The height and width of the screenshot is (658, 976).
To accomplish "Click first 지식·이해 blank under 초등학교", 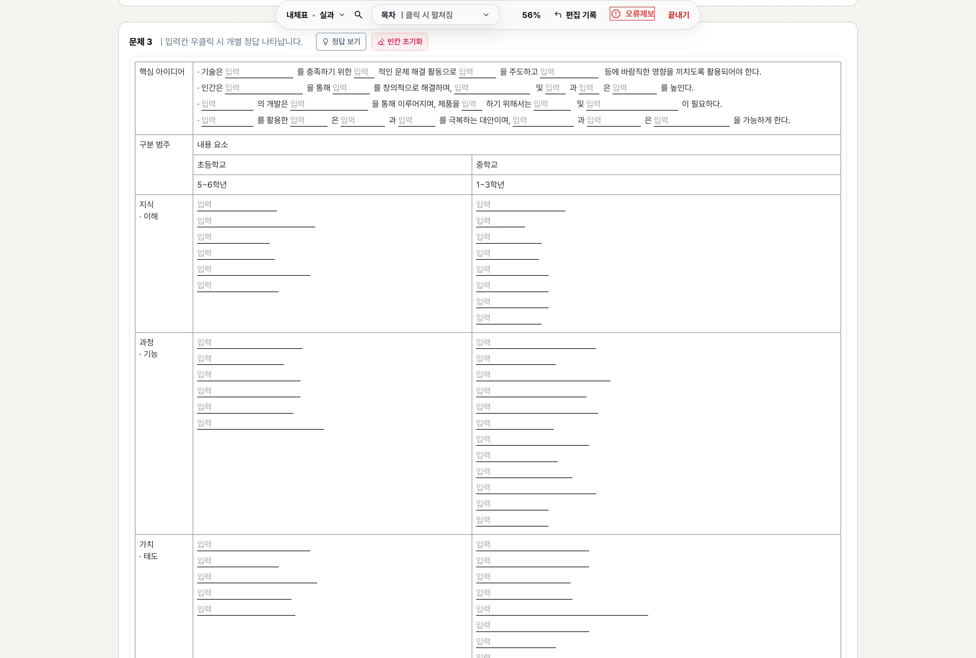I will (x=236, y=205).
